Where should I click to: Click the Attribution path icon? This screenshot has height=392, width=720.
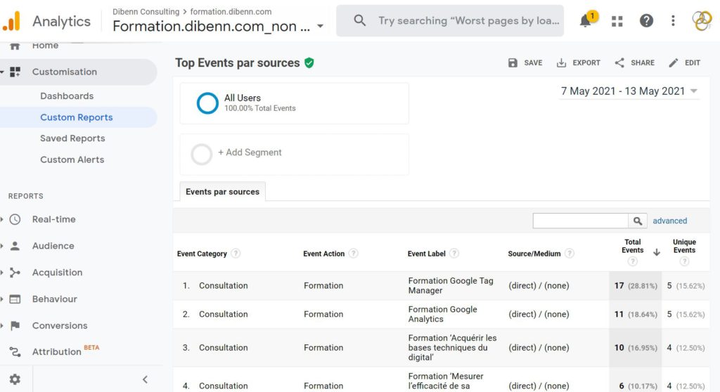(x=15, y=352)
